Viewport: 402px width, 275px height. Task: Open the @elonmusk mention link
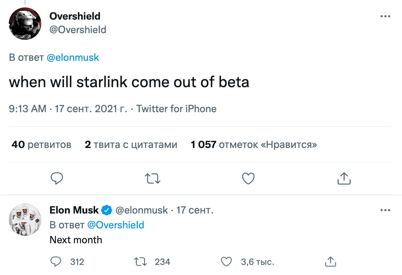click(73, 57)
